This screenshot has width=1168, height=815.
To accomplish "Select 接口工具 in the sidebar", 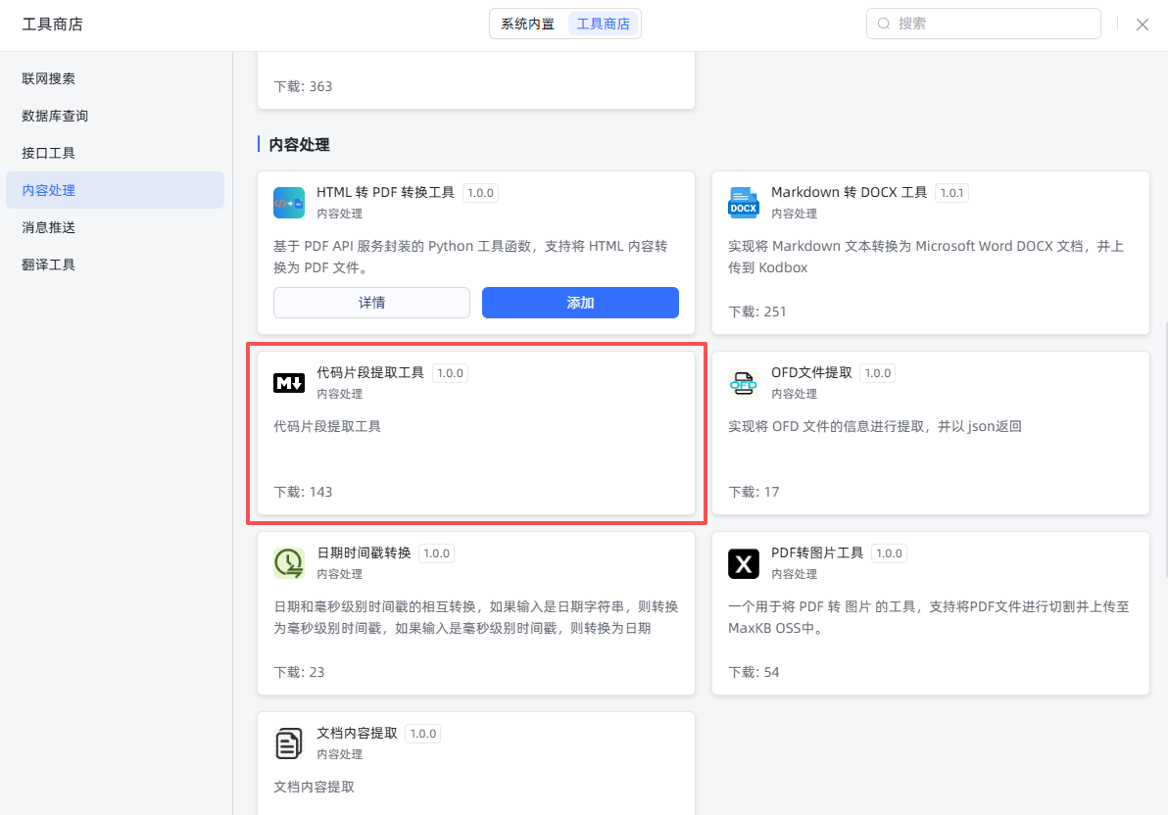I will pos(115,153).
